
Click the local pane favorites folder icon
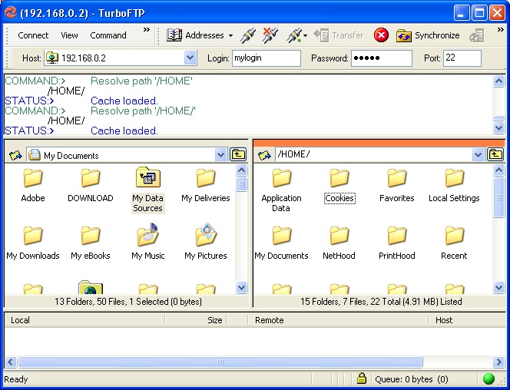click(15, 155)
